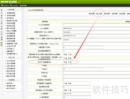This screenshot has width=130, height=99.
Task: Open 参考文档 help link
Action: pyautogui.click(x=10, y=83)
